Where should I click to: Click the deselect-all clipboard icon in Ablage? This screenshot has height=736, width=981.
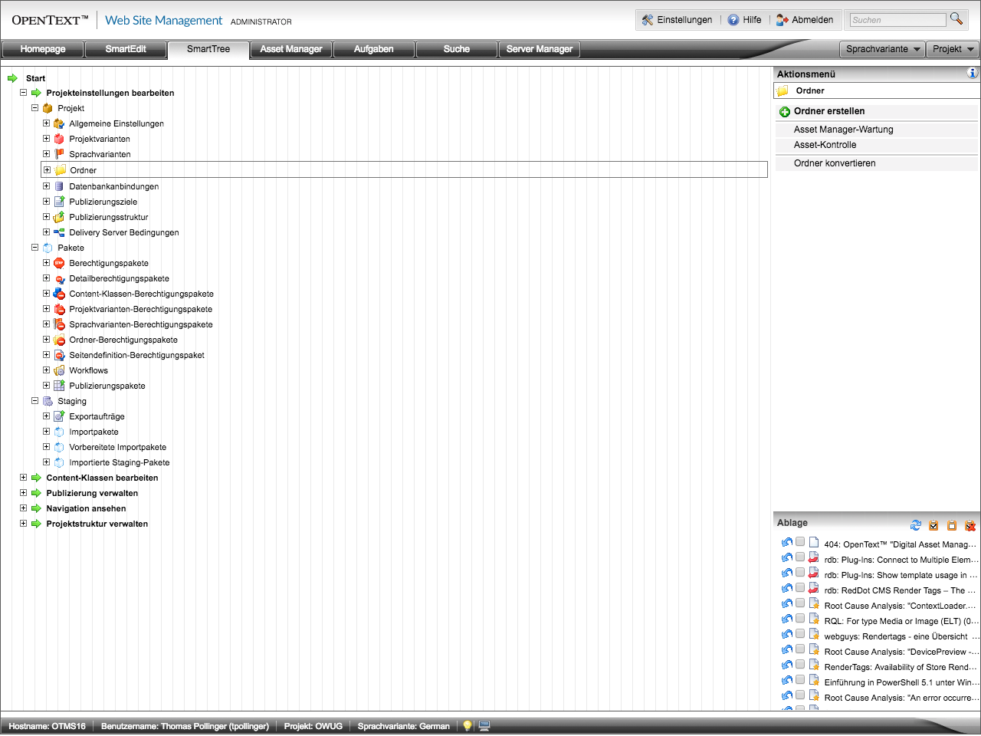pyautogui.click(x=952, y=525)
